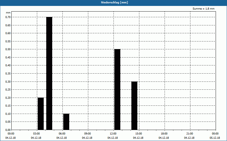This screenshot has width=227, height=141.
Task: Click the 0,55 y-axis label
Action: [8, 41]
